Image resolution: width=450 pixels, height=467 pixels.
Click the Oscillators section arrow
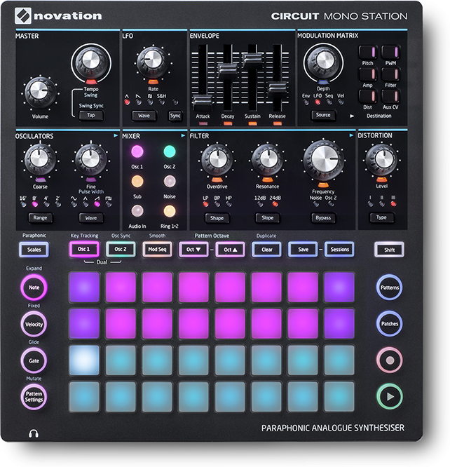point(116,135)
